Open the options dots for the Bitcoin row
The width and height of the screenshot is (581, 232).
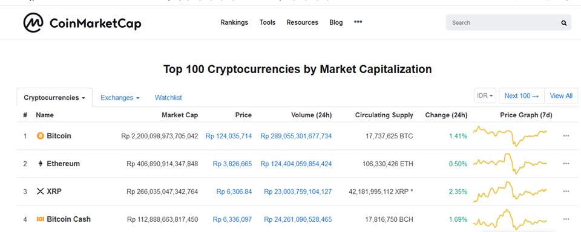pyautogui.click(x=566, y=136)
